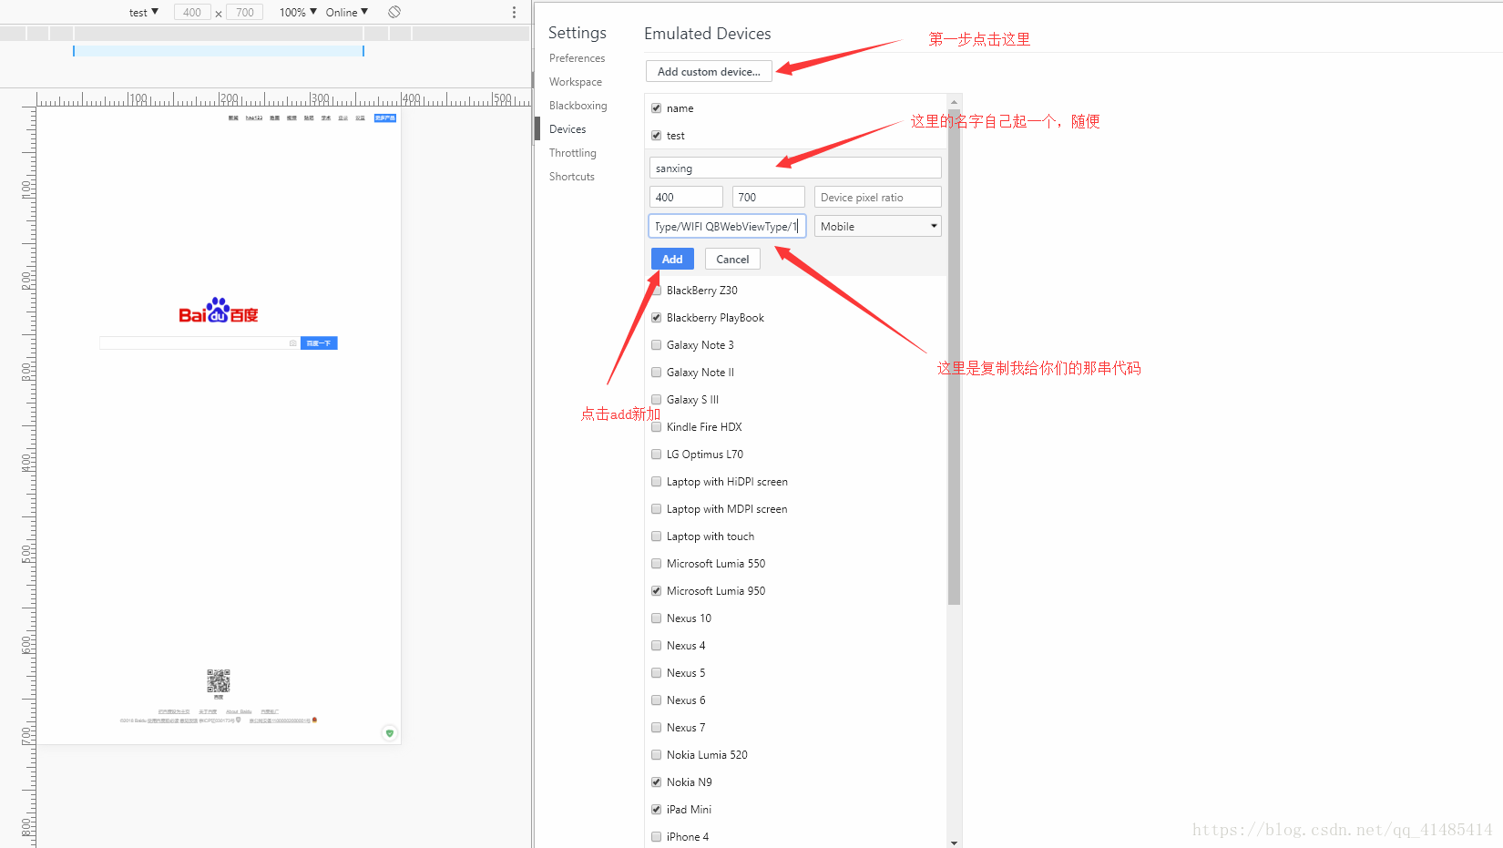Open the Online throttling dropdown
The image size is (1503, 848).
(x=346, y=12)
